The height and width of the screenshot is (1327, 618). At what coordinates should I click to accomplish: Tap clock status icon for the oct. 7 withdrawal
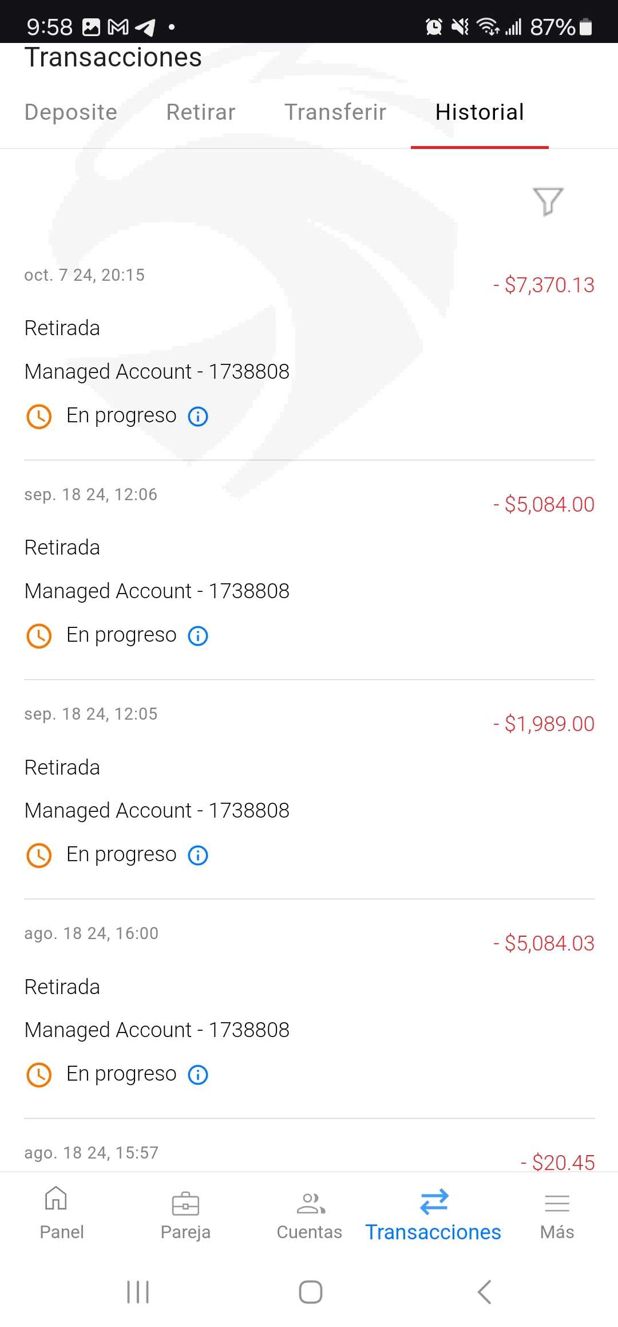pos(39,417)
